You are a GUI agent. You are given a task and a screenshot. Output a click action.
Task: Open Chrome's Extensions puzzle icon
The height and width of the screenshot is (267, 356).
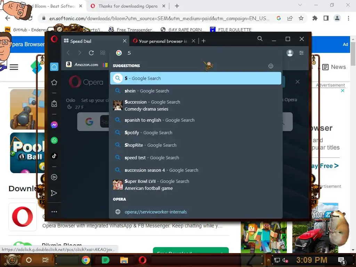tap(315, 18)
